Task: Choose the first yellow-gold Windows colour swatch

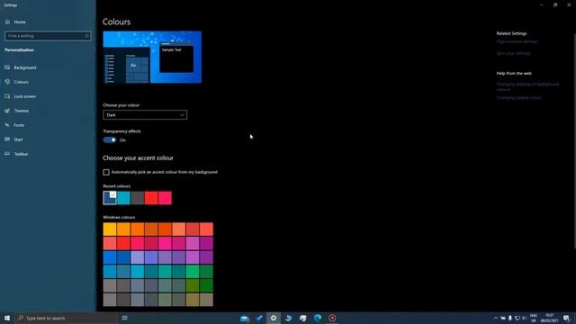Action: click(x=110, y=229)
